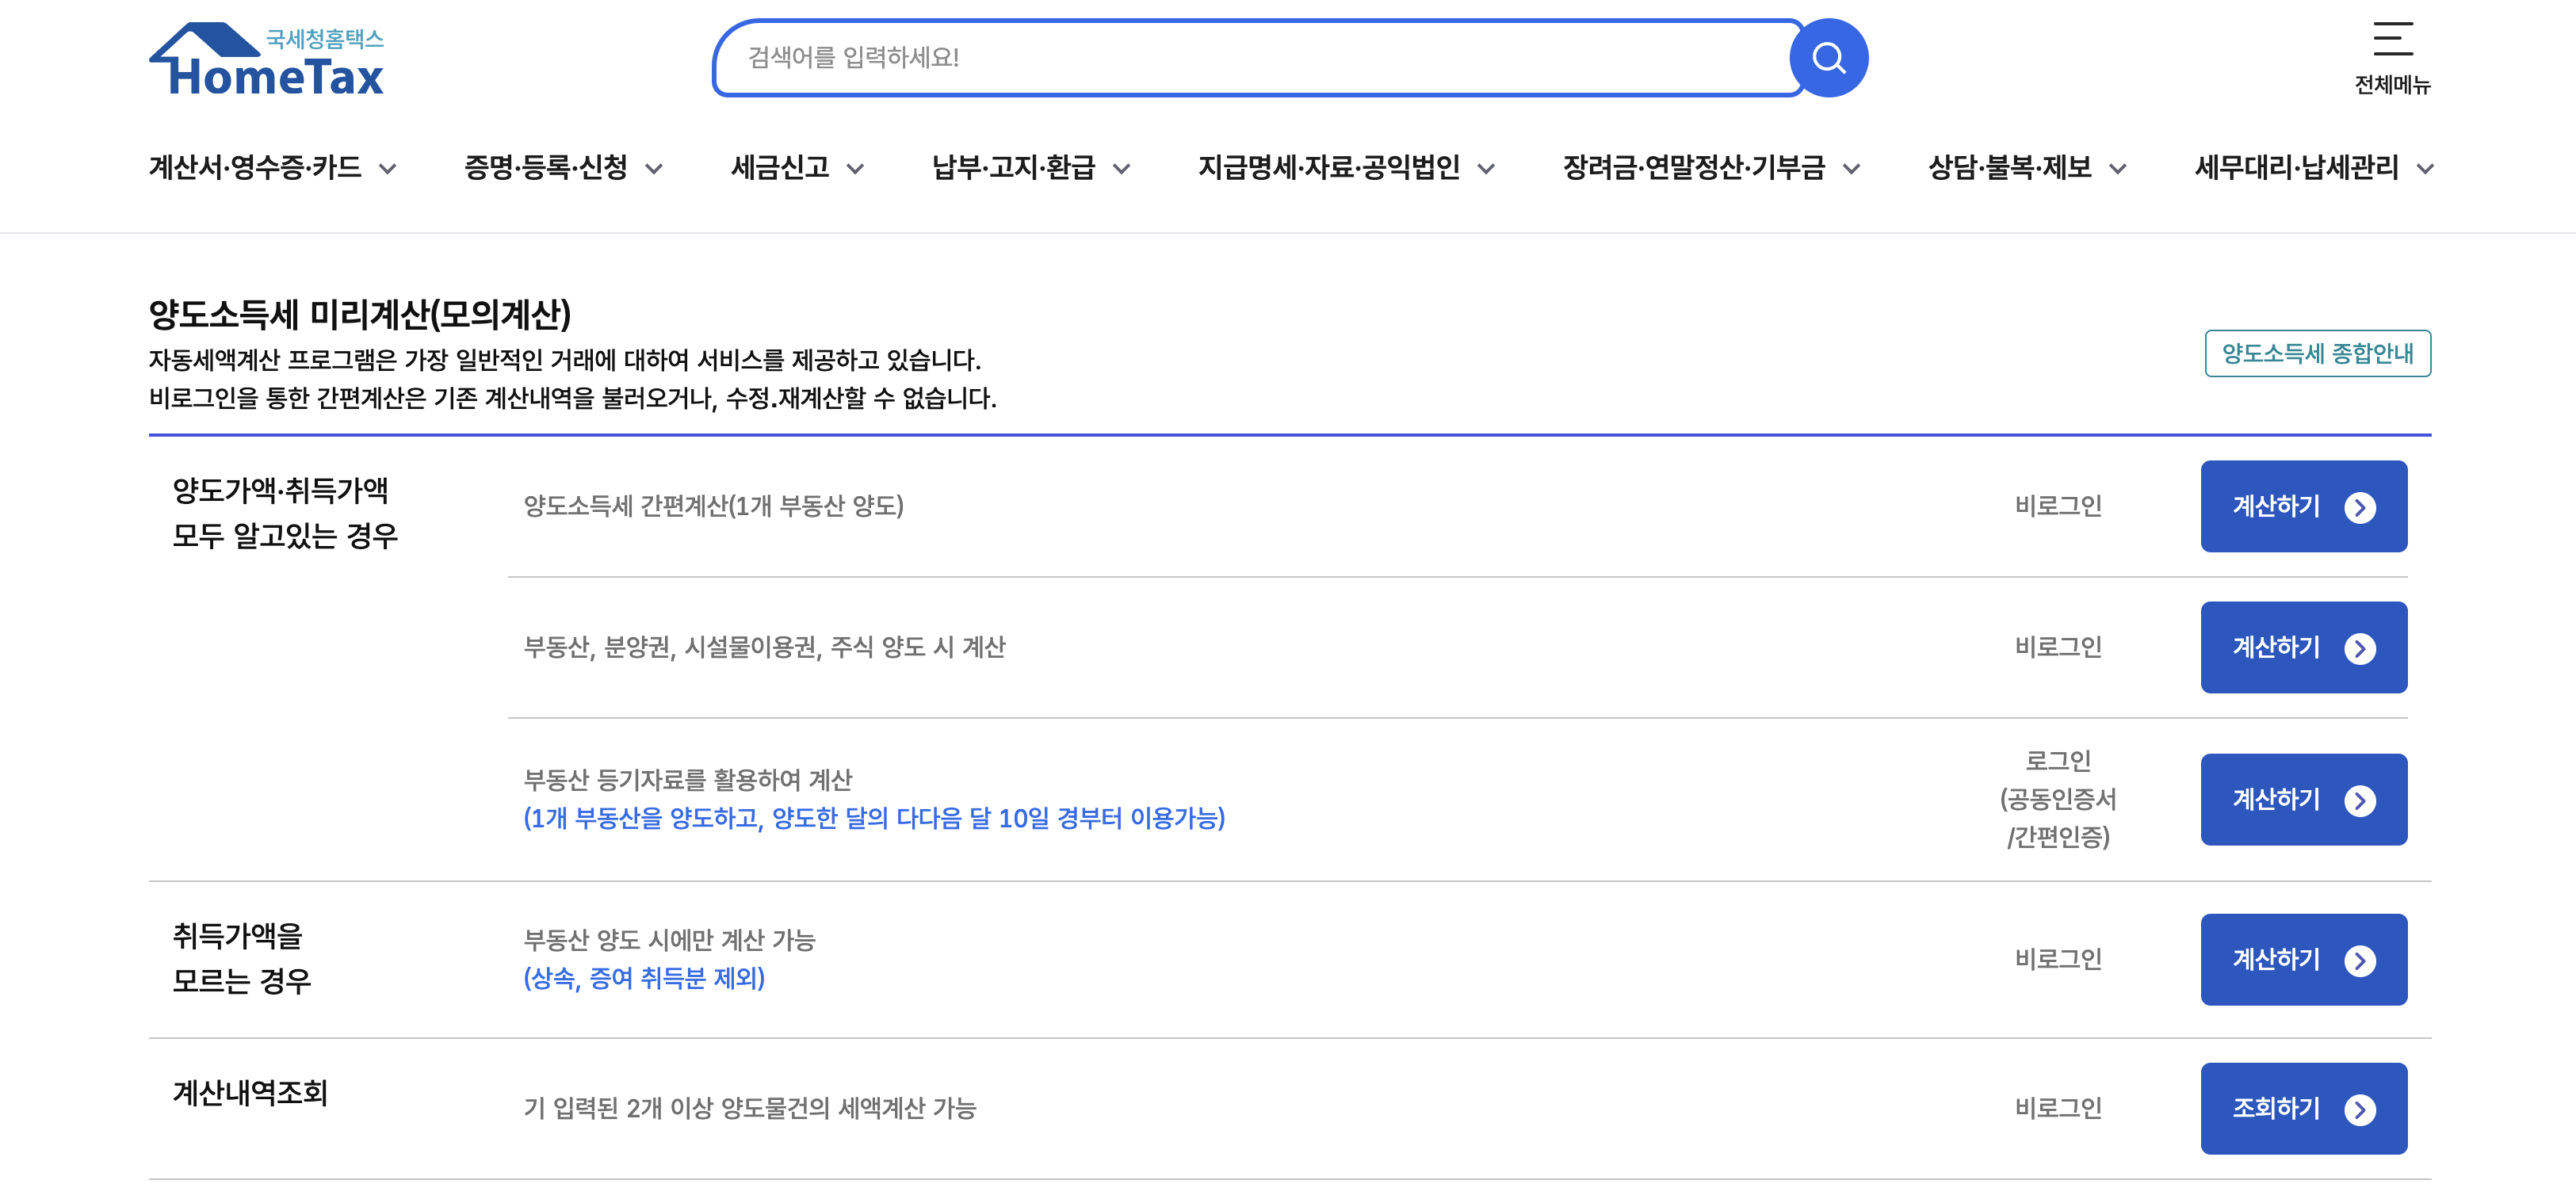
Task: Click the house icon in the HomeTax logo
Action: (205, 43)
